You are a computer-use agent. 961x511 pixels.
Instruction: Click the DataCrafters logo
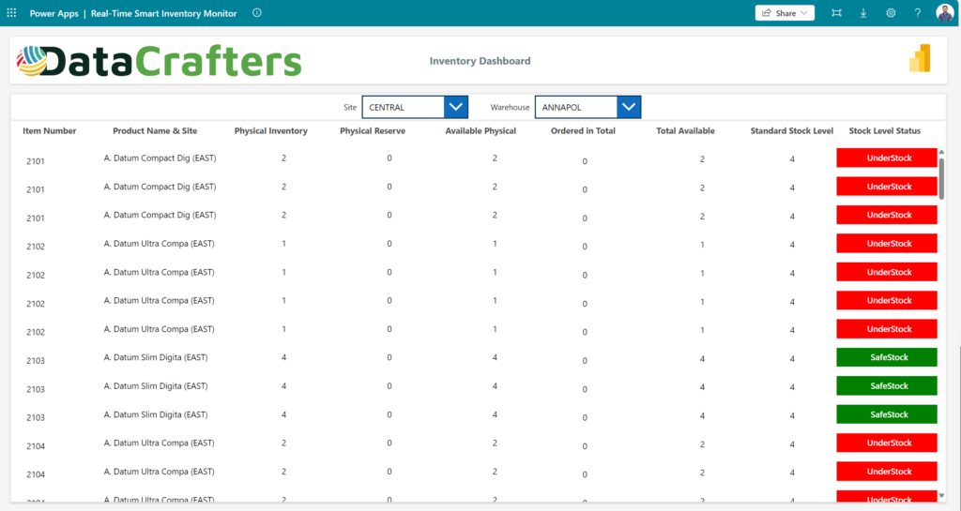(160, 61)
